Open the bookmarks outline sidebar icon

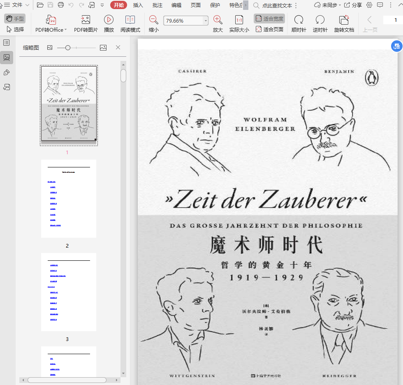pos(7,43)
